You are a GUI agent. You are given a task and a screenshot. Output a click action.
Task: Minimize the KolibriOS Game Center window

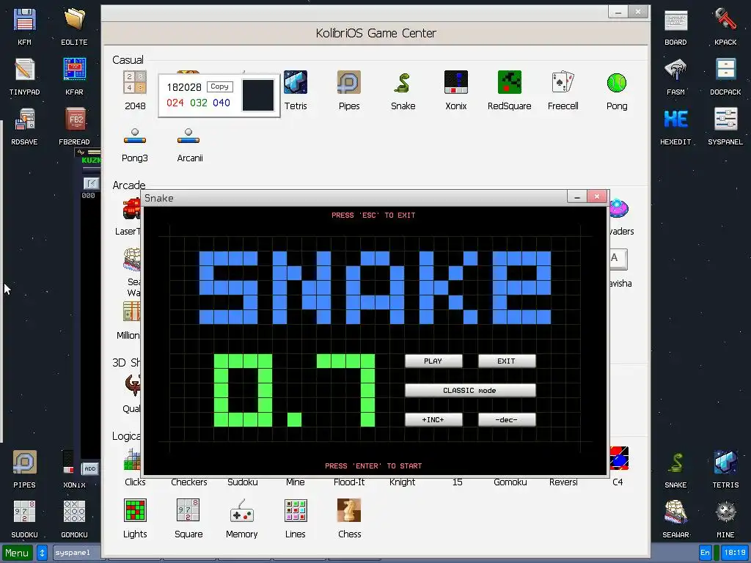(x=618, y=12)
